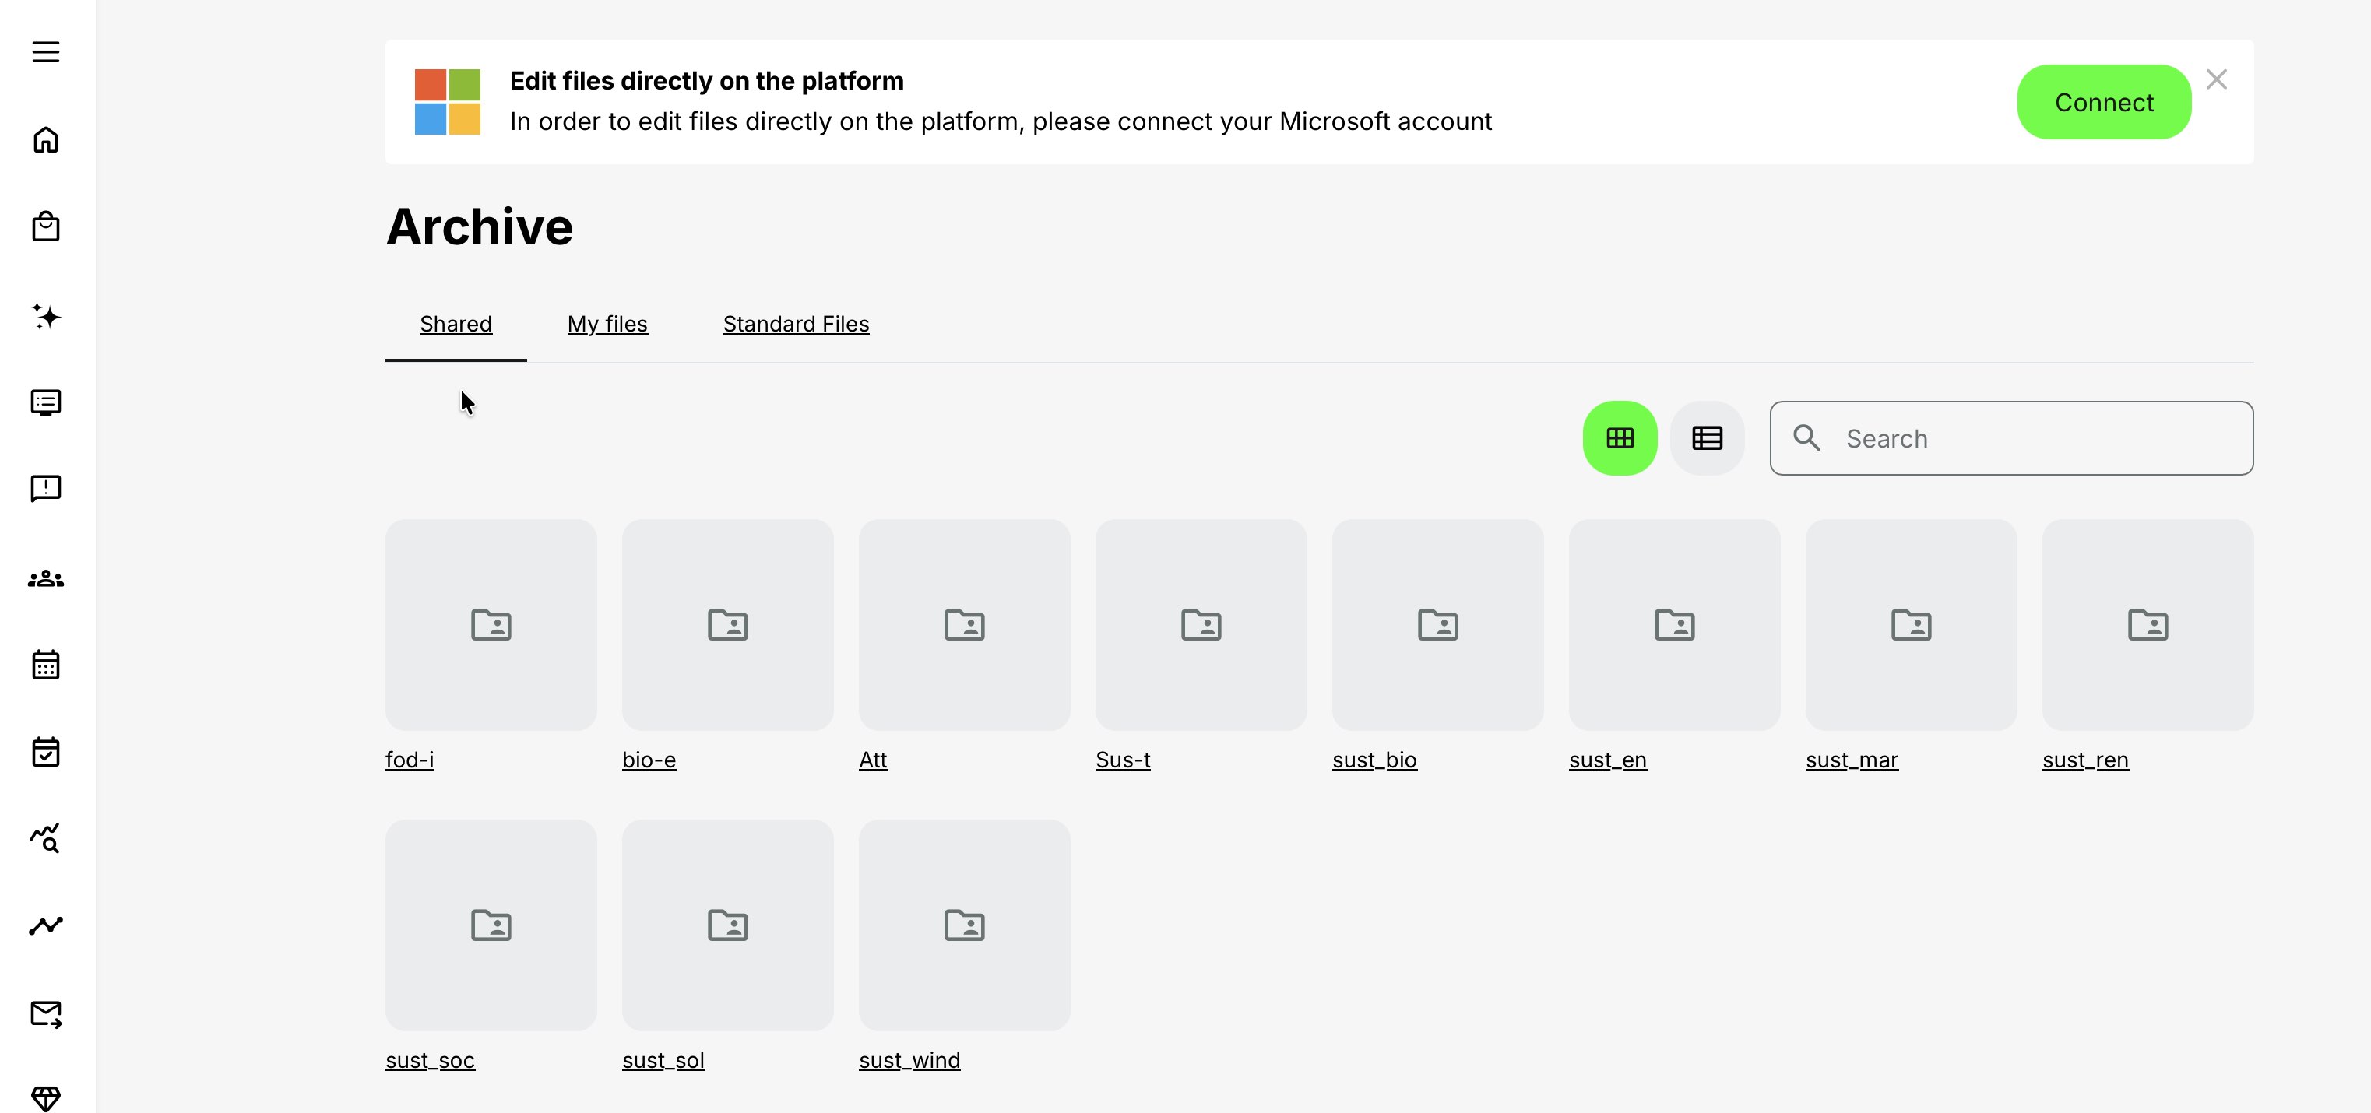
Task: Open the diamond premium sidebar icon
Action: [x=46, y=1098]
